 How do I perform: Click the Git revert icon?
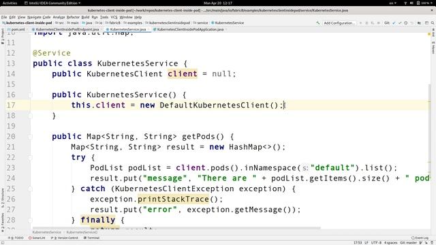[411, 22]
